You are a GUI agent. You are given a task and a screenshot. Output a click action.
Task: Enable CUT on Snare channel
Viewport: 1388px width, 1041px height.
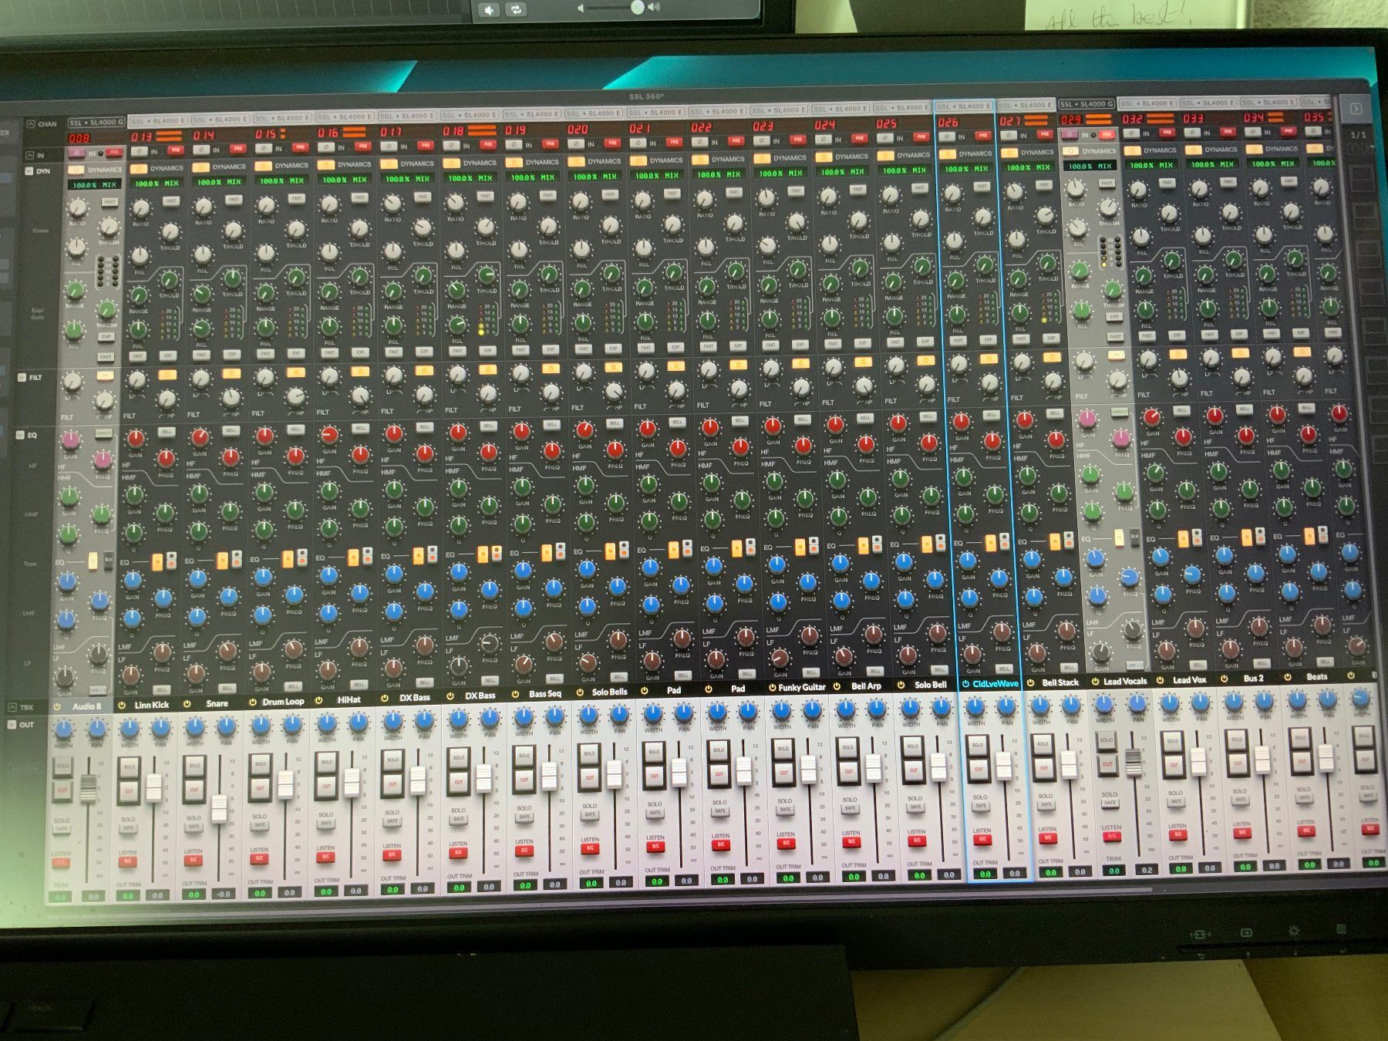pyautogui.click(x=194, y=790)
